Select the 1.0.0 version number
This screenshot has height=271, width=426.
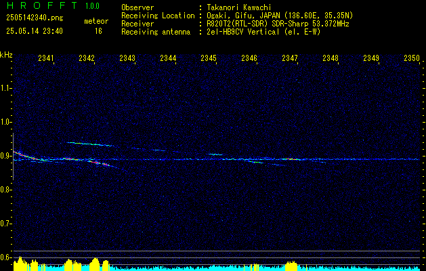click(x=92, y=6)
